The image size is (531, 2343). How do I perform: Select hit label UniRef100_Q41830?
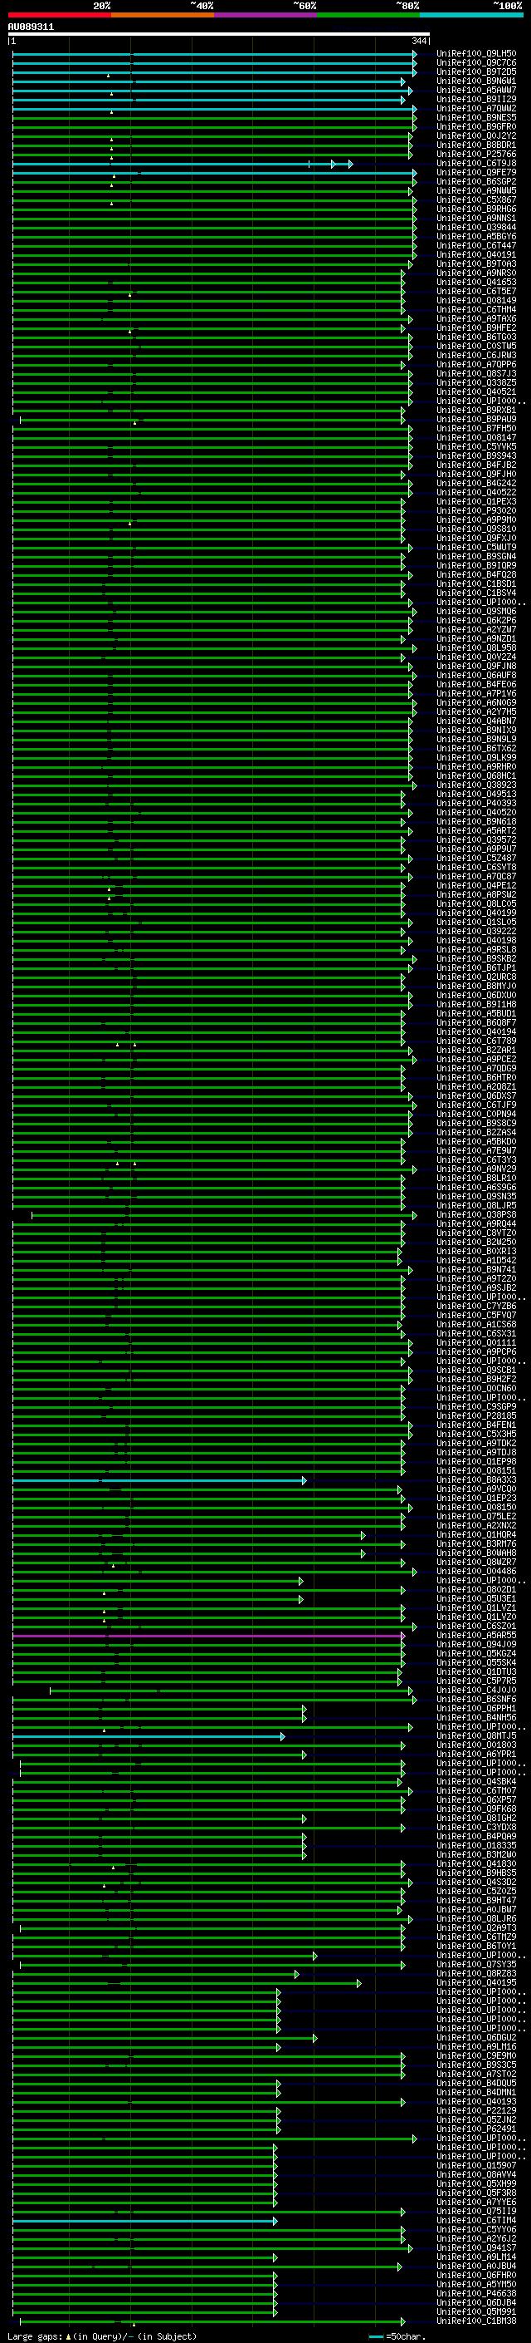476,1863
